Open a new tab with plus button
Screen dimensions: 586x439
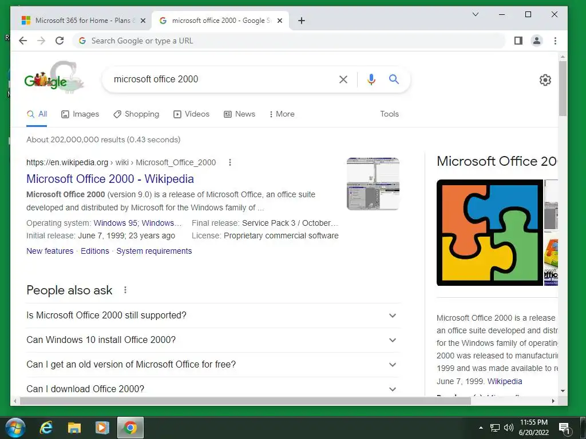pyautogui.click(x=302, y=21)
